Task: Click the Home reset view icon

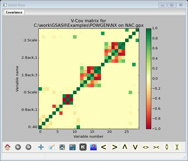Action: (x=7, y=147)
